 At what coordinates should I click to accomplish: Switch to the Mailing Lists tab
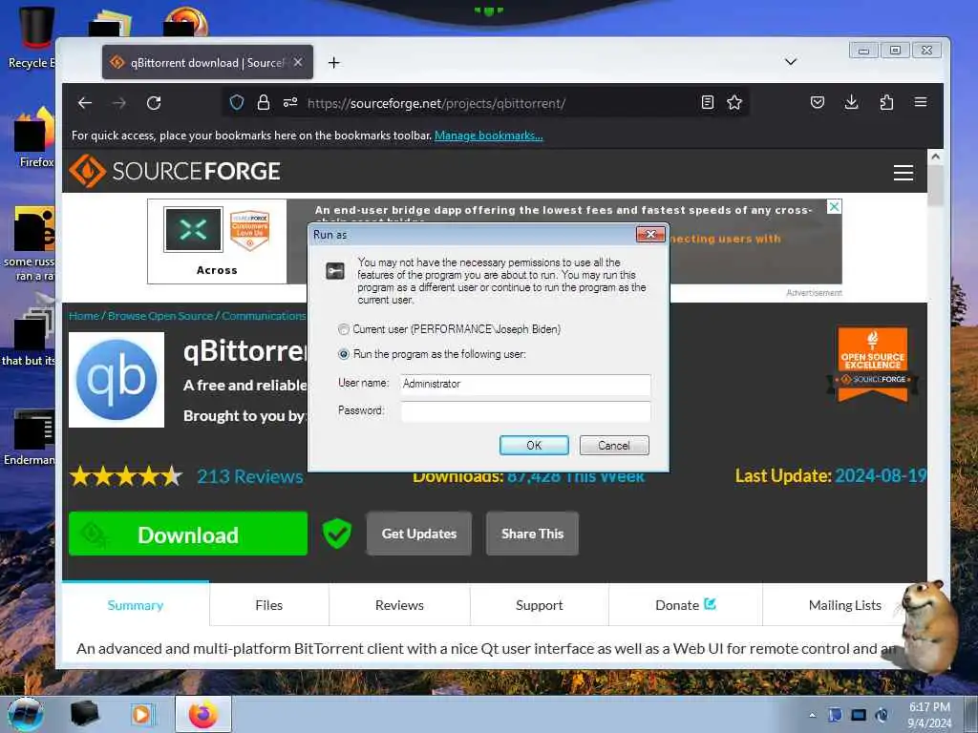pos(844,604)
